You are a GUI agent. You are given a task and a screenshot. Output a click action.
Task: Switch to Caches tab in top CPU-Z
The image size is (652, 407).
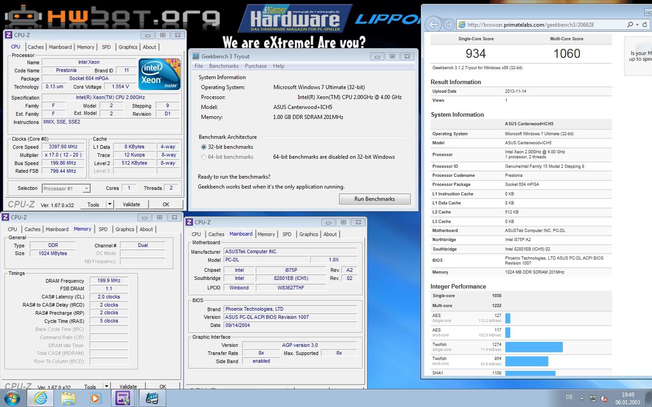36,47
